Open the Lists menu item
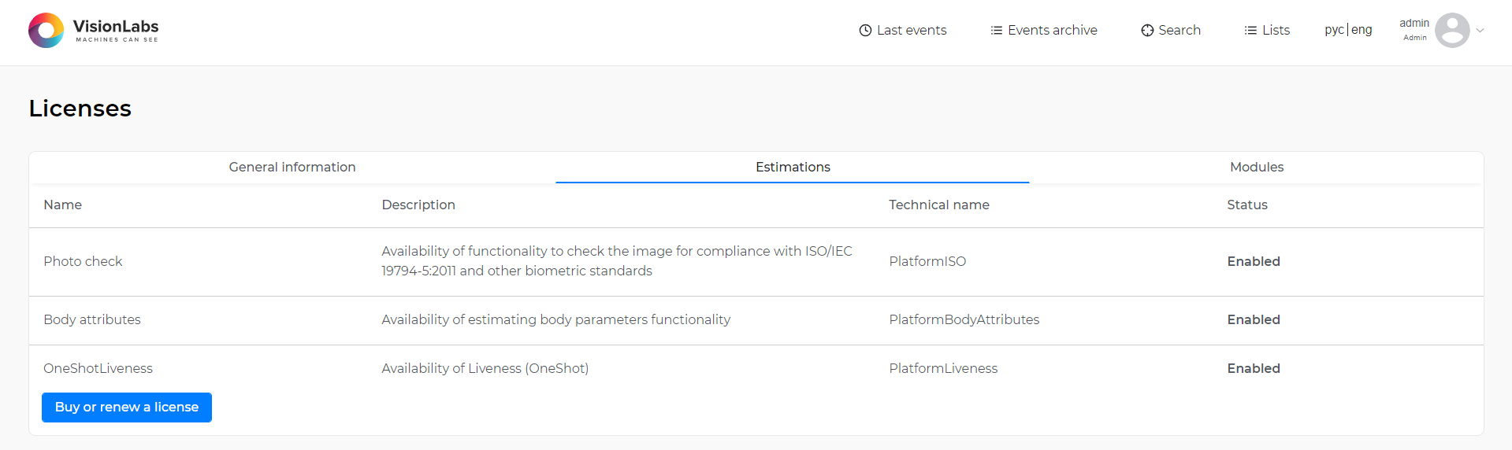Viewport: 1512px width, 450px height. click(x=1267, y=31)
